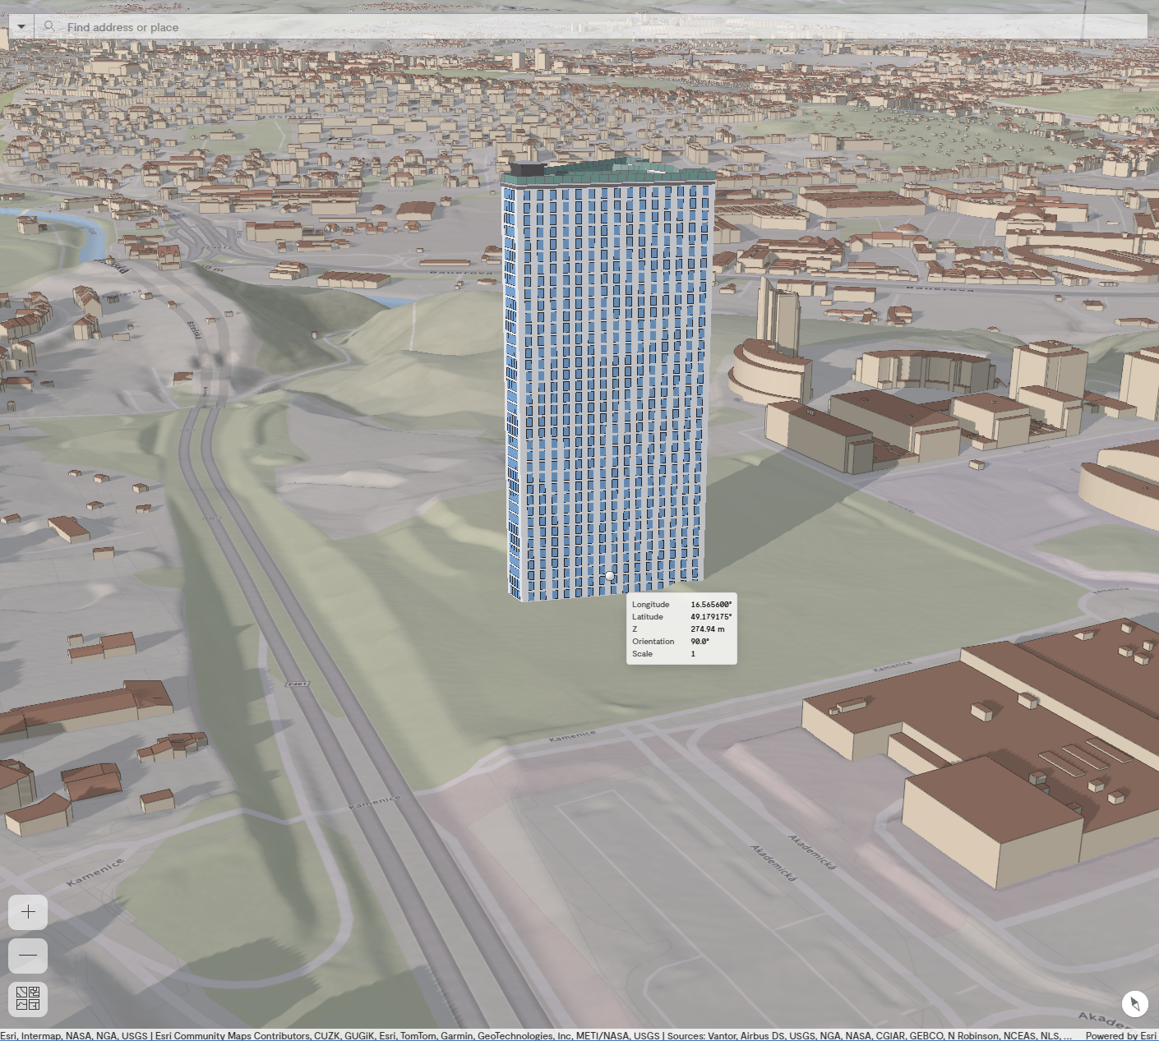Click the green rooftop of the tower
This screenshot has height=1041, width=1159.
(612, 174)
